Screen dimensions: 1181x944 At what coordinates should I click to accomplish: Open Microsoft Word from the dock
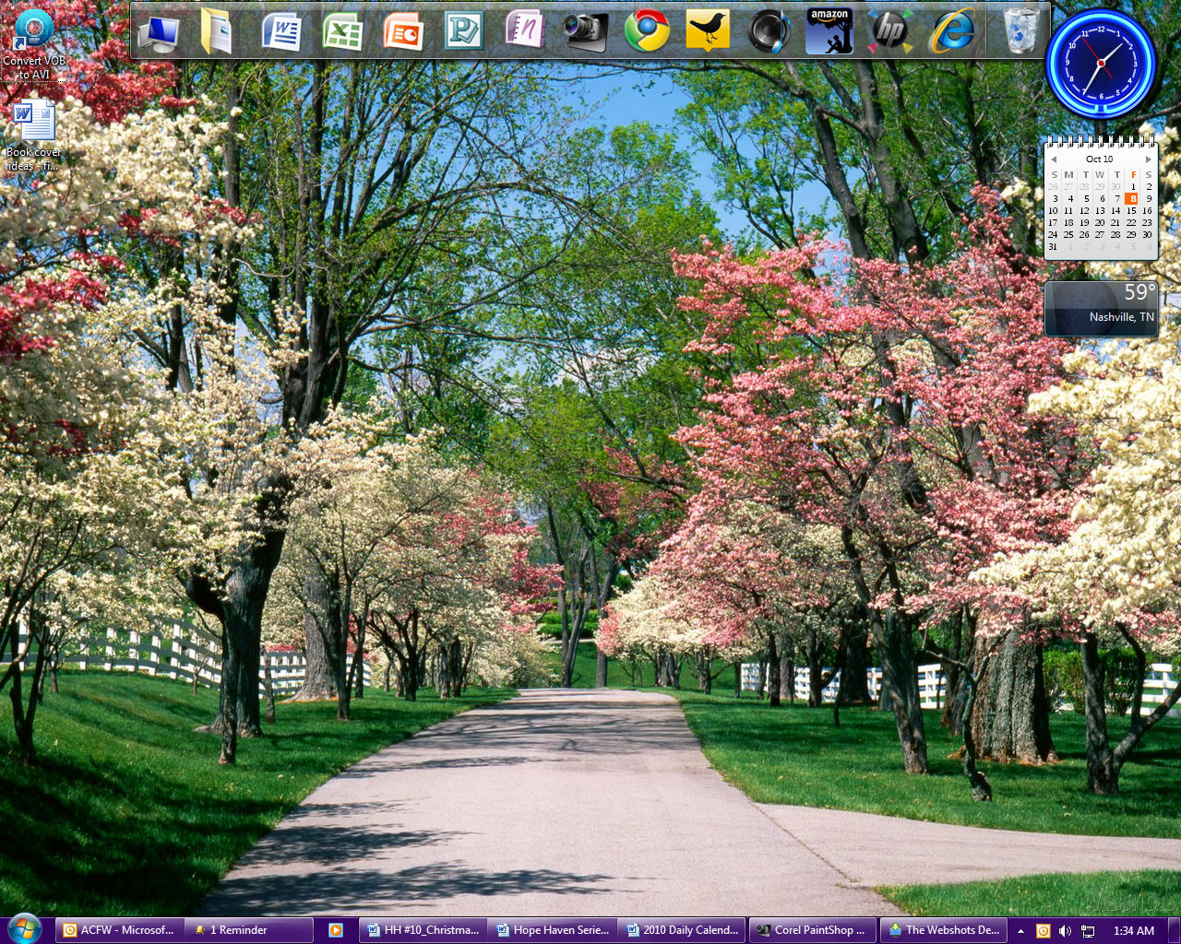coord(281,31)
